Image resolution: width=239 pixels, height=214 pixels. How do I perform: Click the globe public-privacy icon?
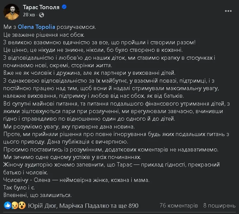(x=41, y=15)
